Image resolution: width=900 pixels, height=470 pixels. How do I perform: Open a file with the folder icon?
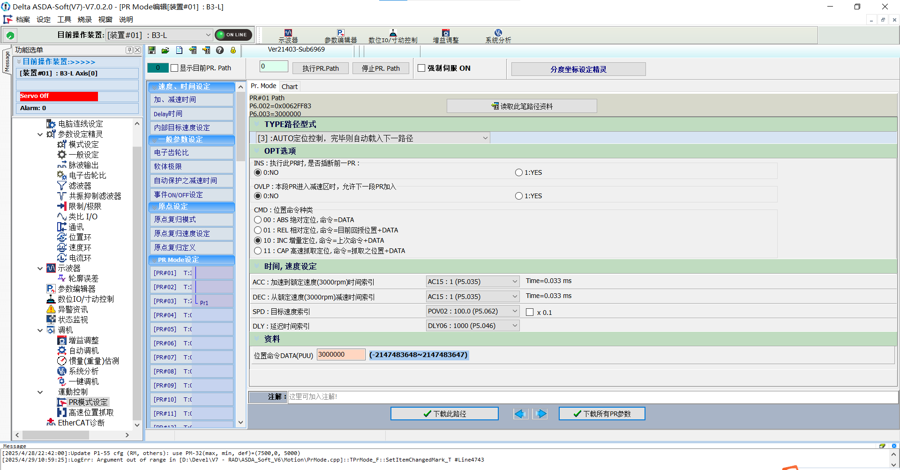coord(165,50)
